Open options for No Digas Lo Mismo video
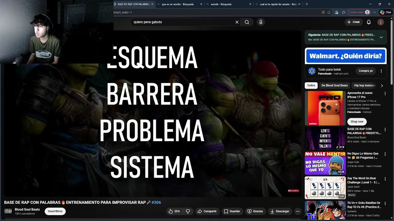Viewport: 394px width, 221px height. [x=385, y=154]
